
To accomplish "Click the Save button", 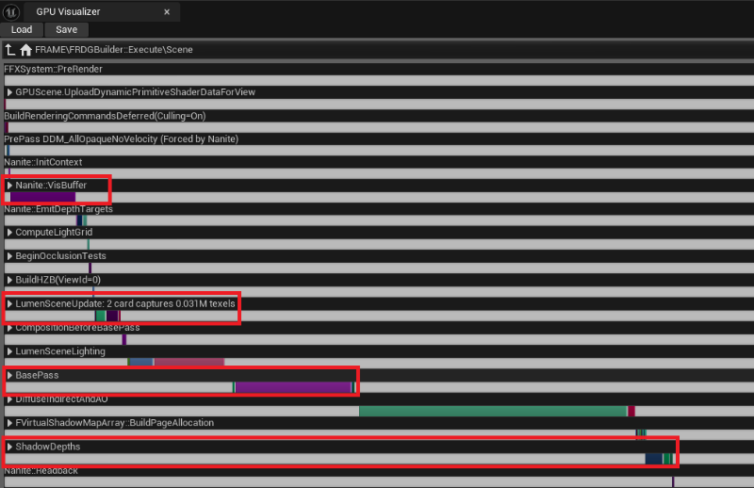I will (x=66, y=30).
